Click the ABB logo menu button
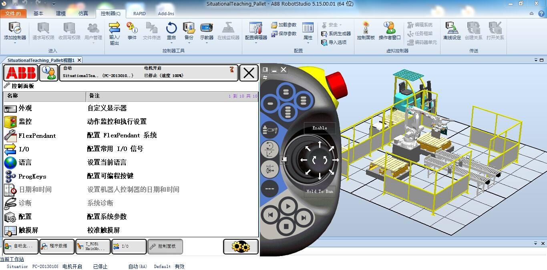This screenshot has width=547, height=270. [21, 73]
